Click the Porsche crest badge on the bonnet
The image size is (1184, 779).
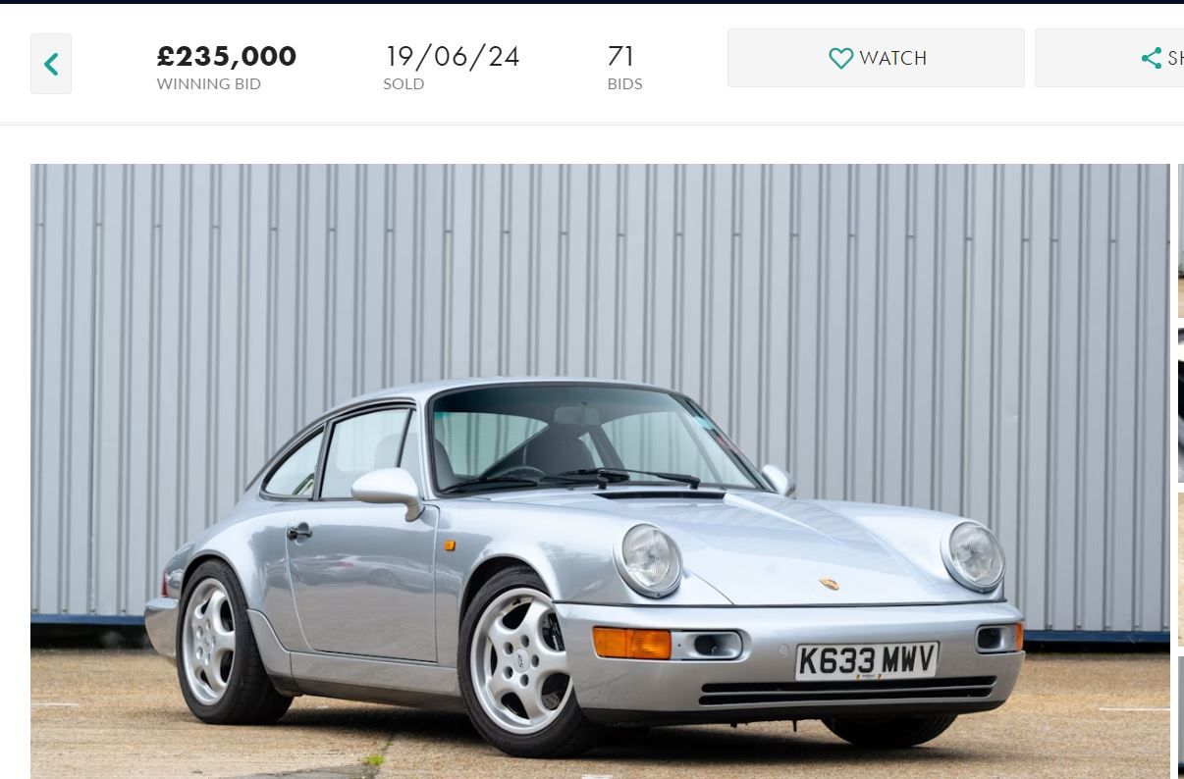click(830, 584)
